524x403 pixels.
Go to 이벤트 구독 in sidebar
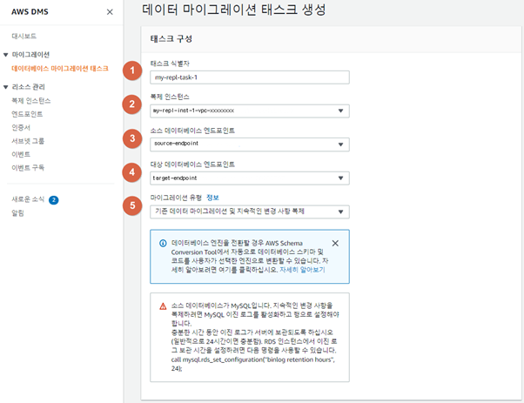click(28, 167)
